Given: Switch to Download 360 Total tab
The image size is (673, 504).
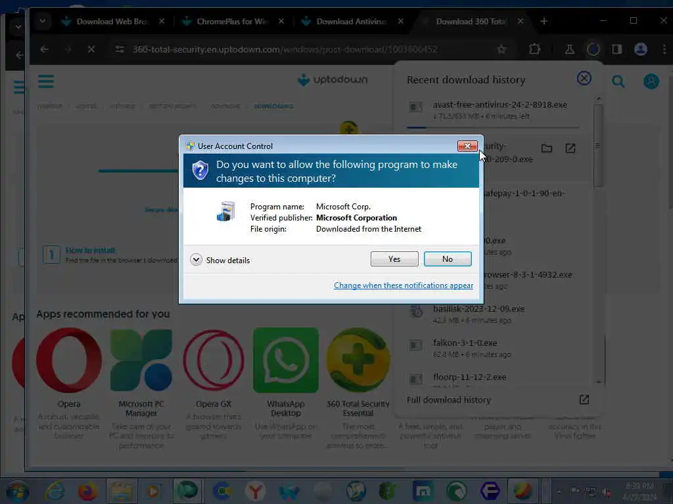Looking at the screenshot, I should click(471, 22).
